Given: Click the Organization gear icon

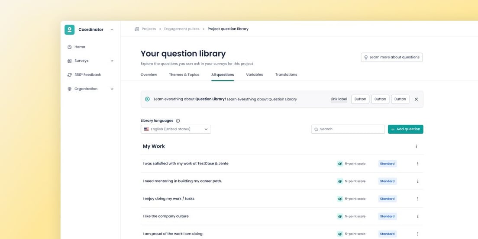Looking at the screenshot, I should [x=70, y=89].
